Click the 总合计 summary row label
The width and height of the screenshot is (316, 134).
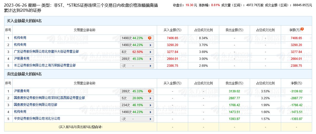81,127
